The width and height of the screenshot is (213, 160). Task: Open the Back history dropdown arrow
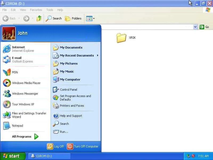click(19, 18)
